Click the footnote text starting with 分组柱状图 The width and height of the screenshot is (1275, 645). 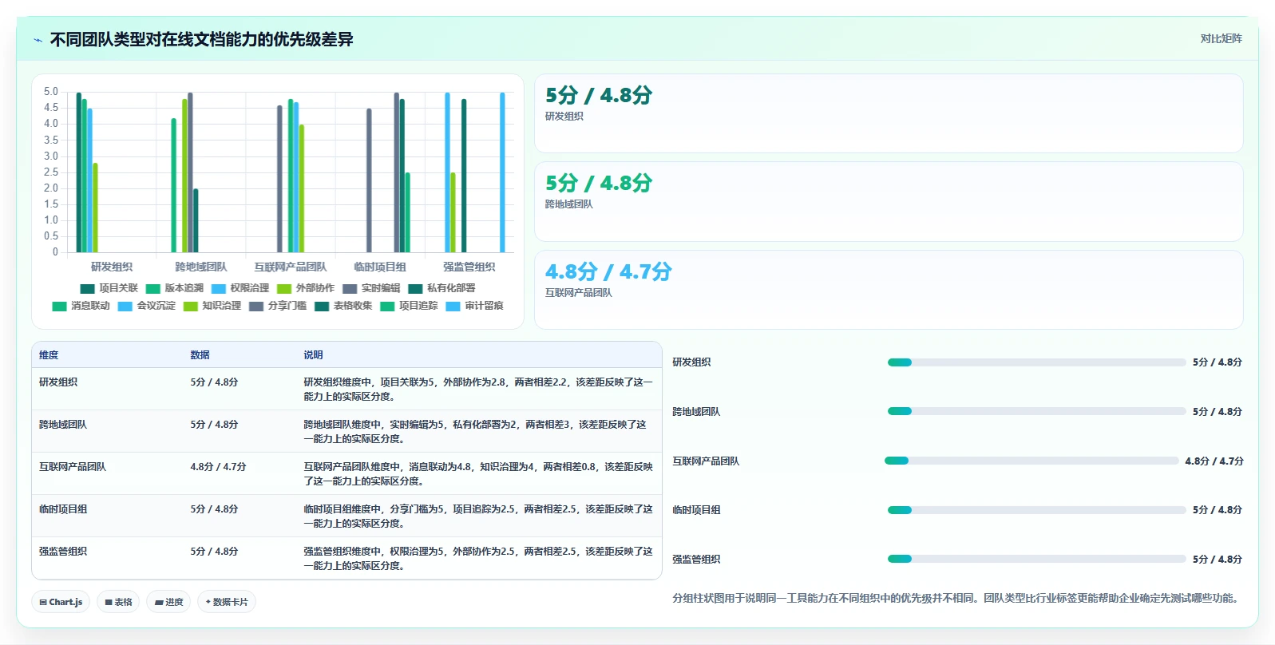tap(957, 598)
